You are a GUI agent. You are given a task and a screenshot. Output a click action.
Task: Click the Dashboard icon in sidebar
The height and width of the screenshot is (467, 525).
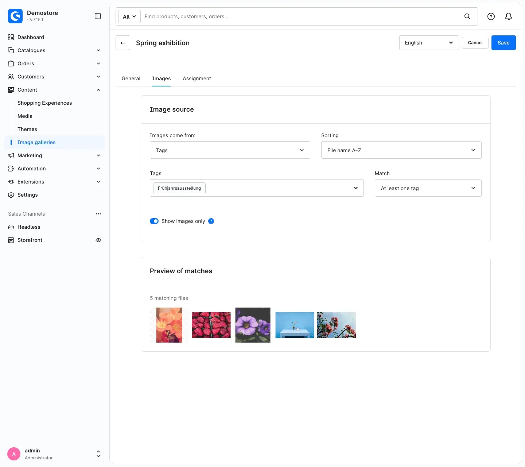11,37
